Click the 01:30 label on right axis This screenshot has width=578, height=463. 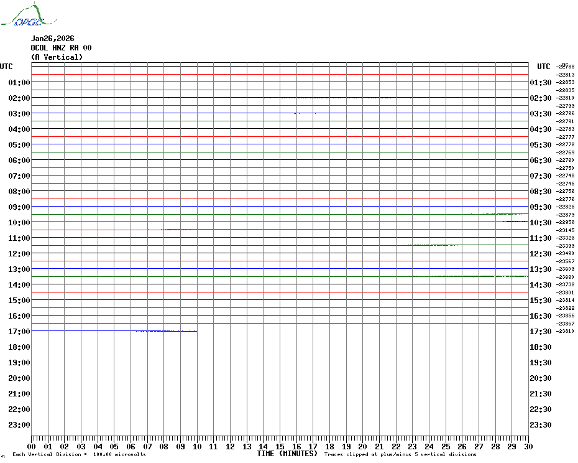click(x=539, y=83)
